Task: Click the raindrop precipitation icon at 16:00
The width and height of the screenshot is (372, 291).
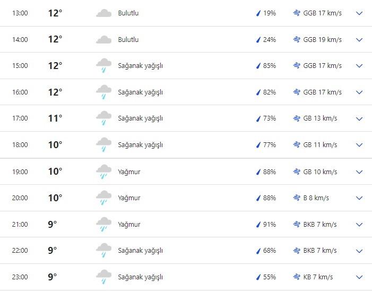Action: 258,92
